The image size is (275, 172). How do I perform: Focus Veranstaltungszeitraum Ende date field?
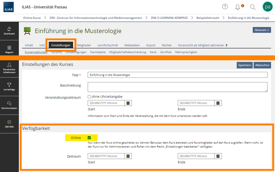(x=196, y=103)
